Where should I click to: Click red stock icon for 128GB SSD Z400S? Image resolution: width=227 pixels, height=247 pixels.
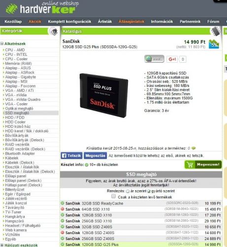point(63,233)
